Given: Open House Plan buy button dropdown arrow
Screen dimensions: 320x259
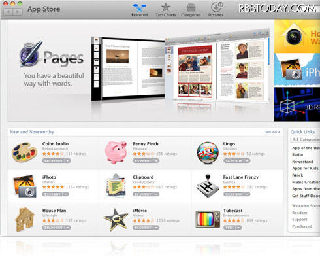Looking at the screenshot, I should (68, 228).
